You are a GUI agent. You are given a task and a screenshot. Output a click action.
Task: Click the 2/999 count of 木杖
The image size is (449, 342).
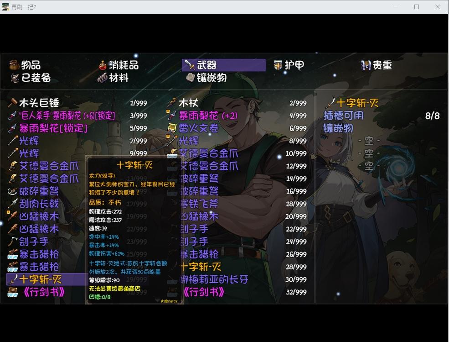click(298, 103)
